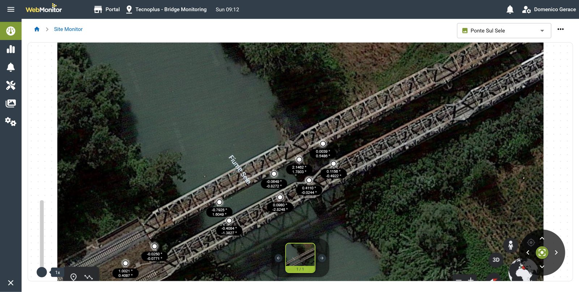579x292 pixels.
Task: Select Tecnoplus - Bridge Monitoring location
Action: click(x=166, y=9)
